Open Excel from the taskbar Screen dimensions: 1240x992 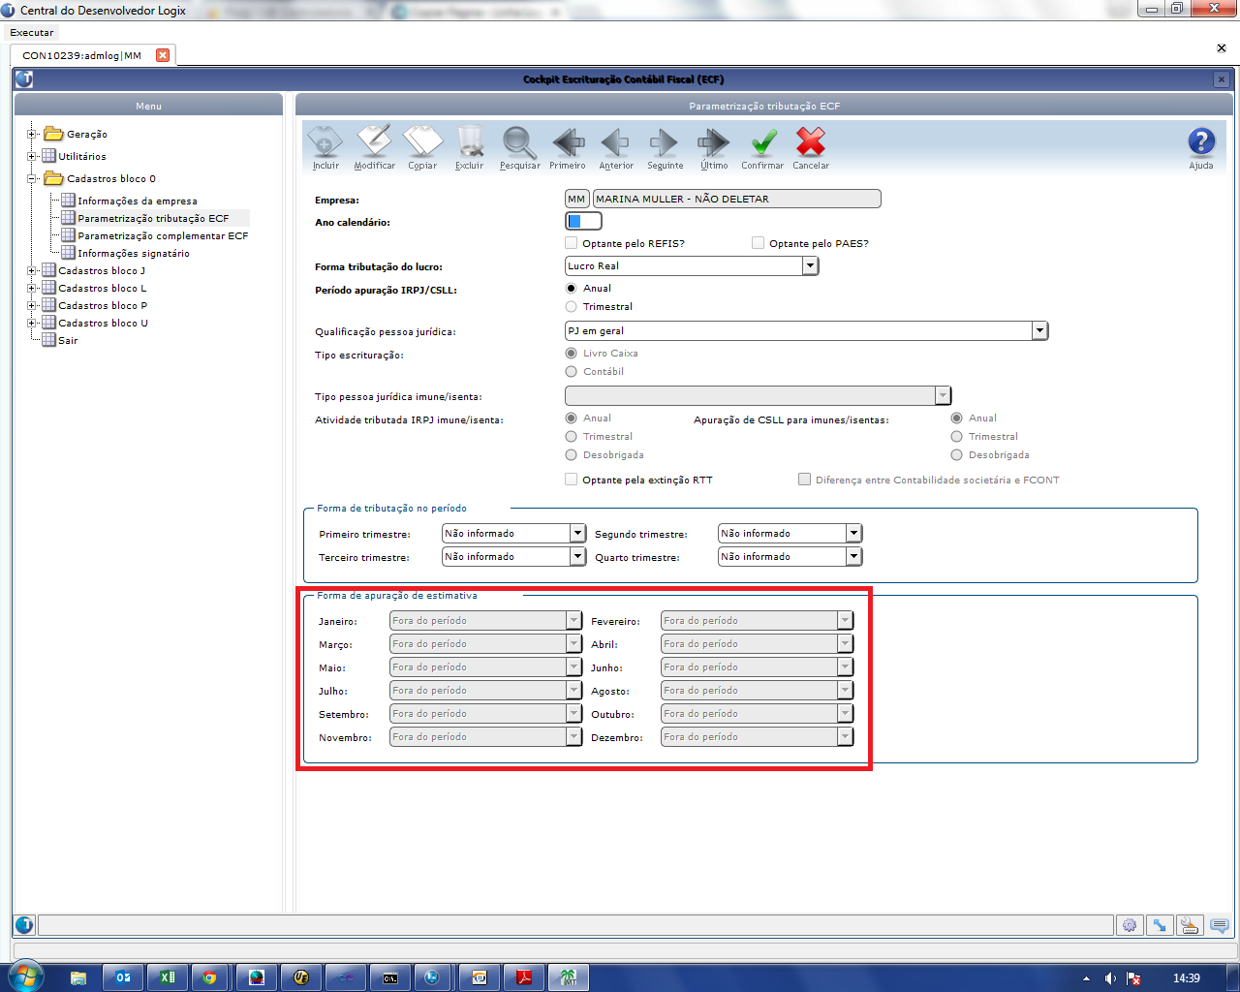[167, 977]
